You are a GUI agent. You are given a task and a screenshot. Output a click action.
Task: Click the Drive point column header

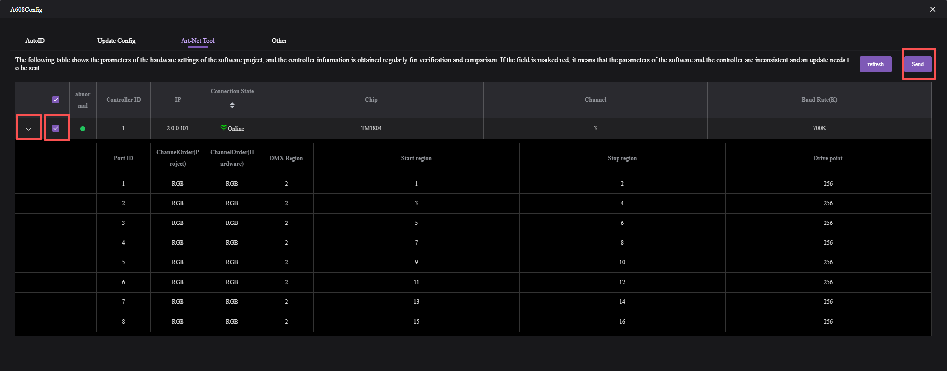pos(828,158)
